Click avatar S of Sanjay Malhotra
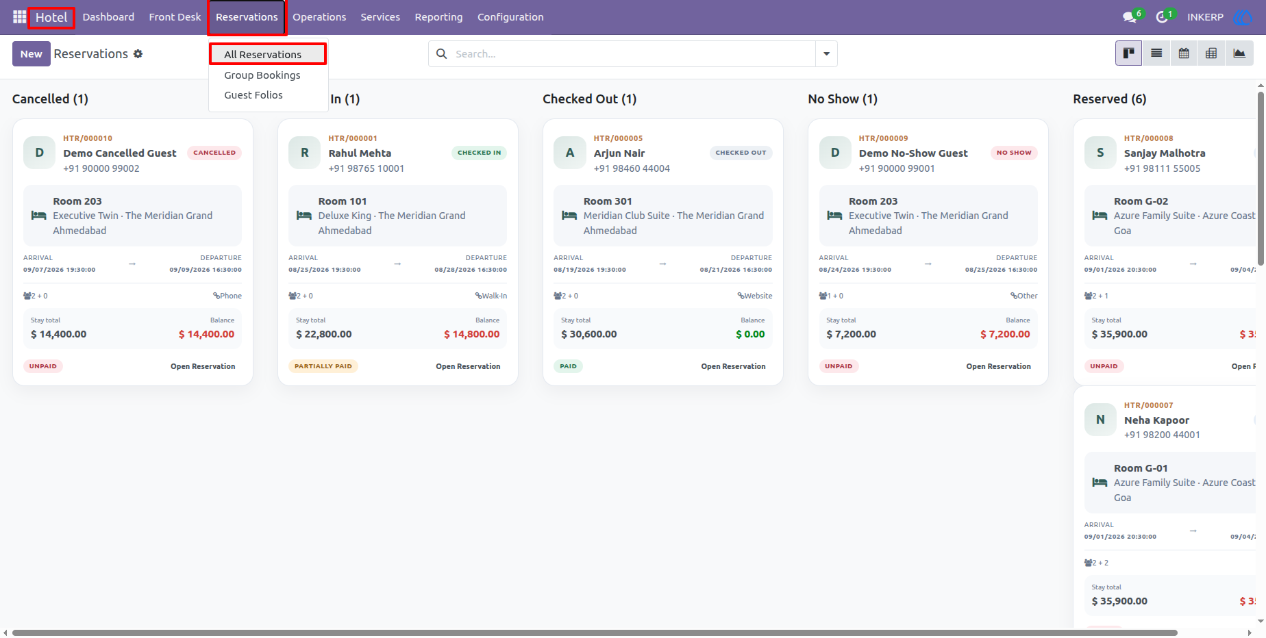 click(x=1100, y=153)
